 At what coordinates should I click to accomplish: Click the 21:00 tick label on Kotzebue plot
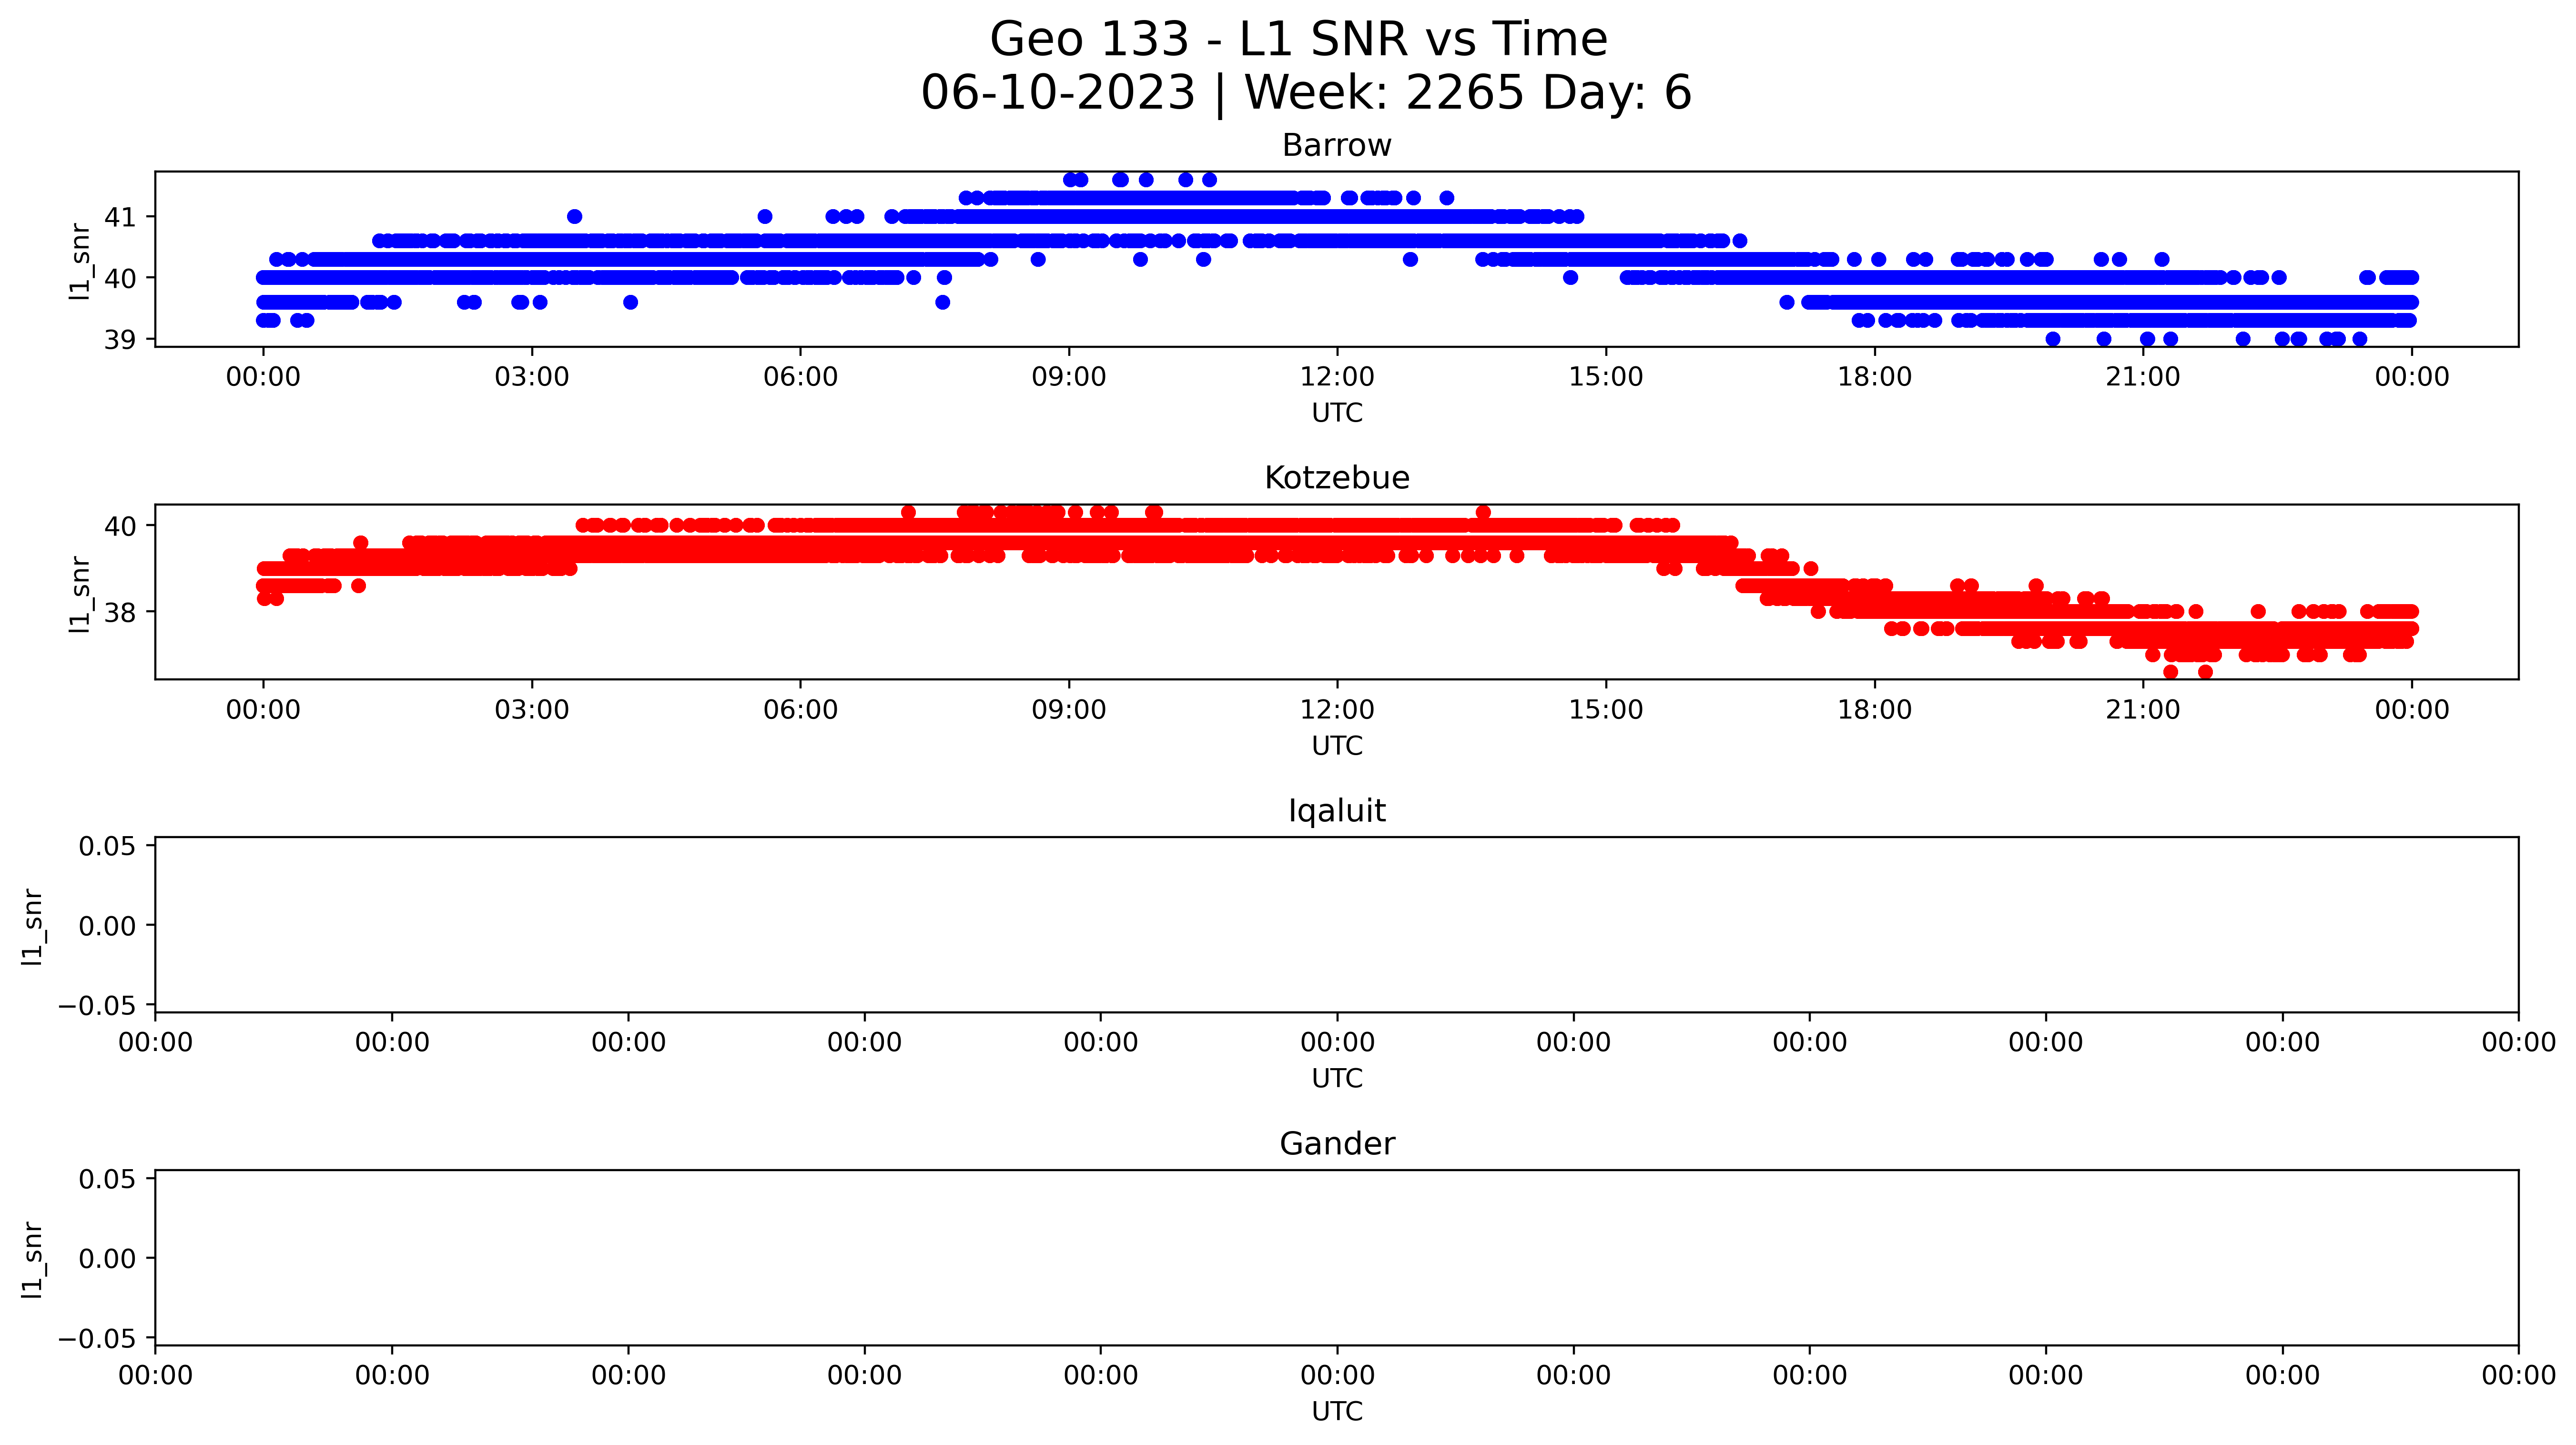(x=2143, y=710)
